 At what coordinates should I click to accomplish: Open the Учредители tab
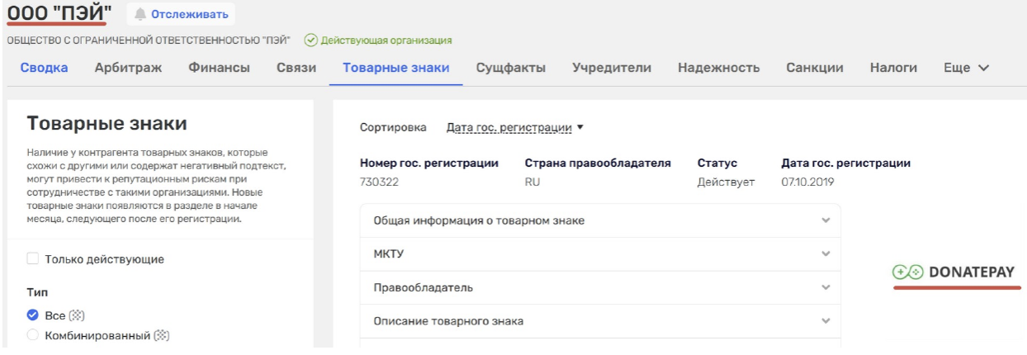612,68
